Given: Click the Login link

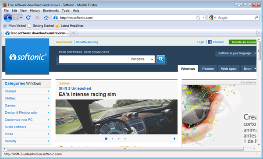Looking at the screenshot, I should (x=201, y=42).
